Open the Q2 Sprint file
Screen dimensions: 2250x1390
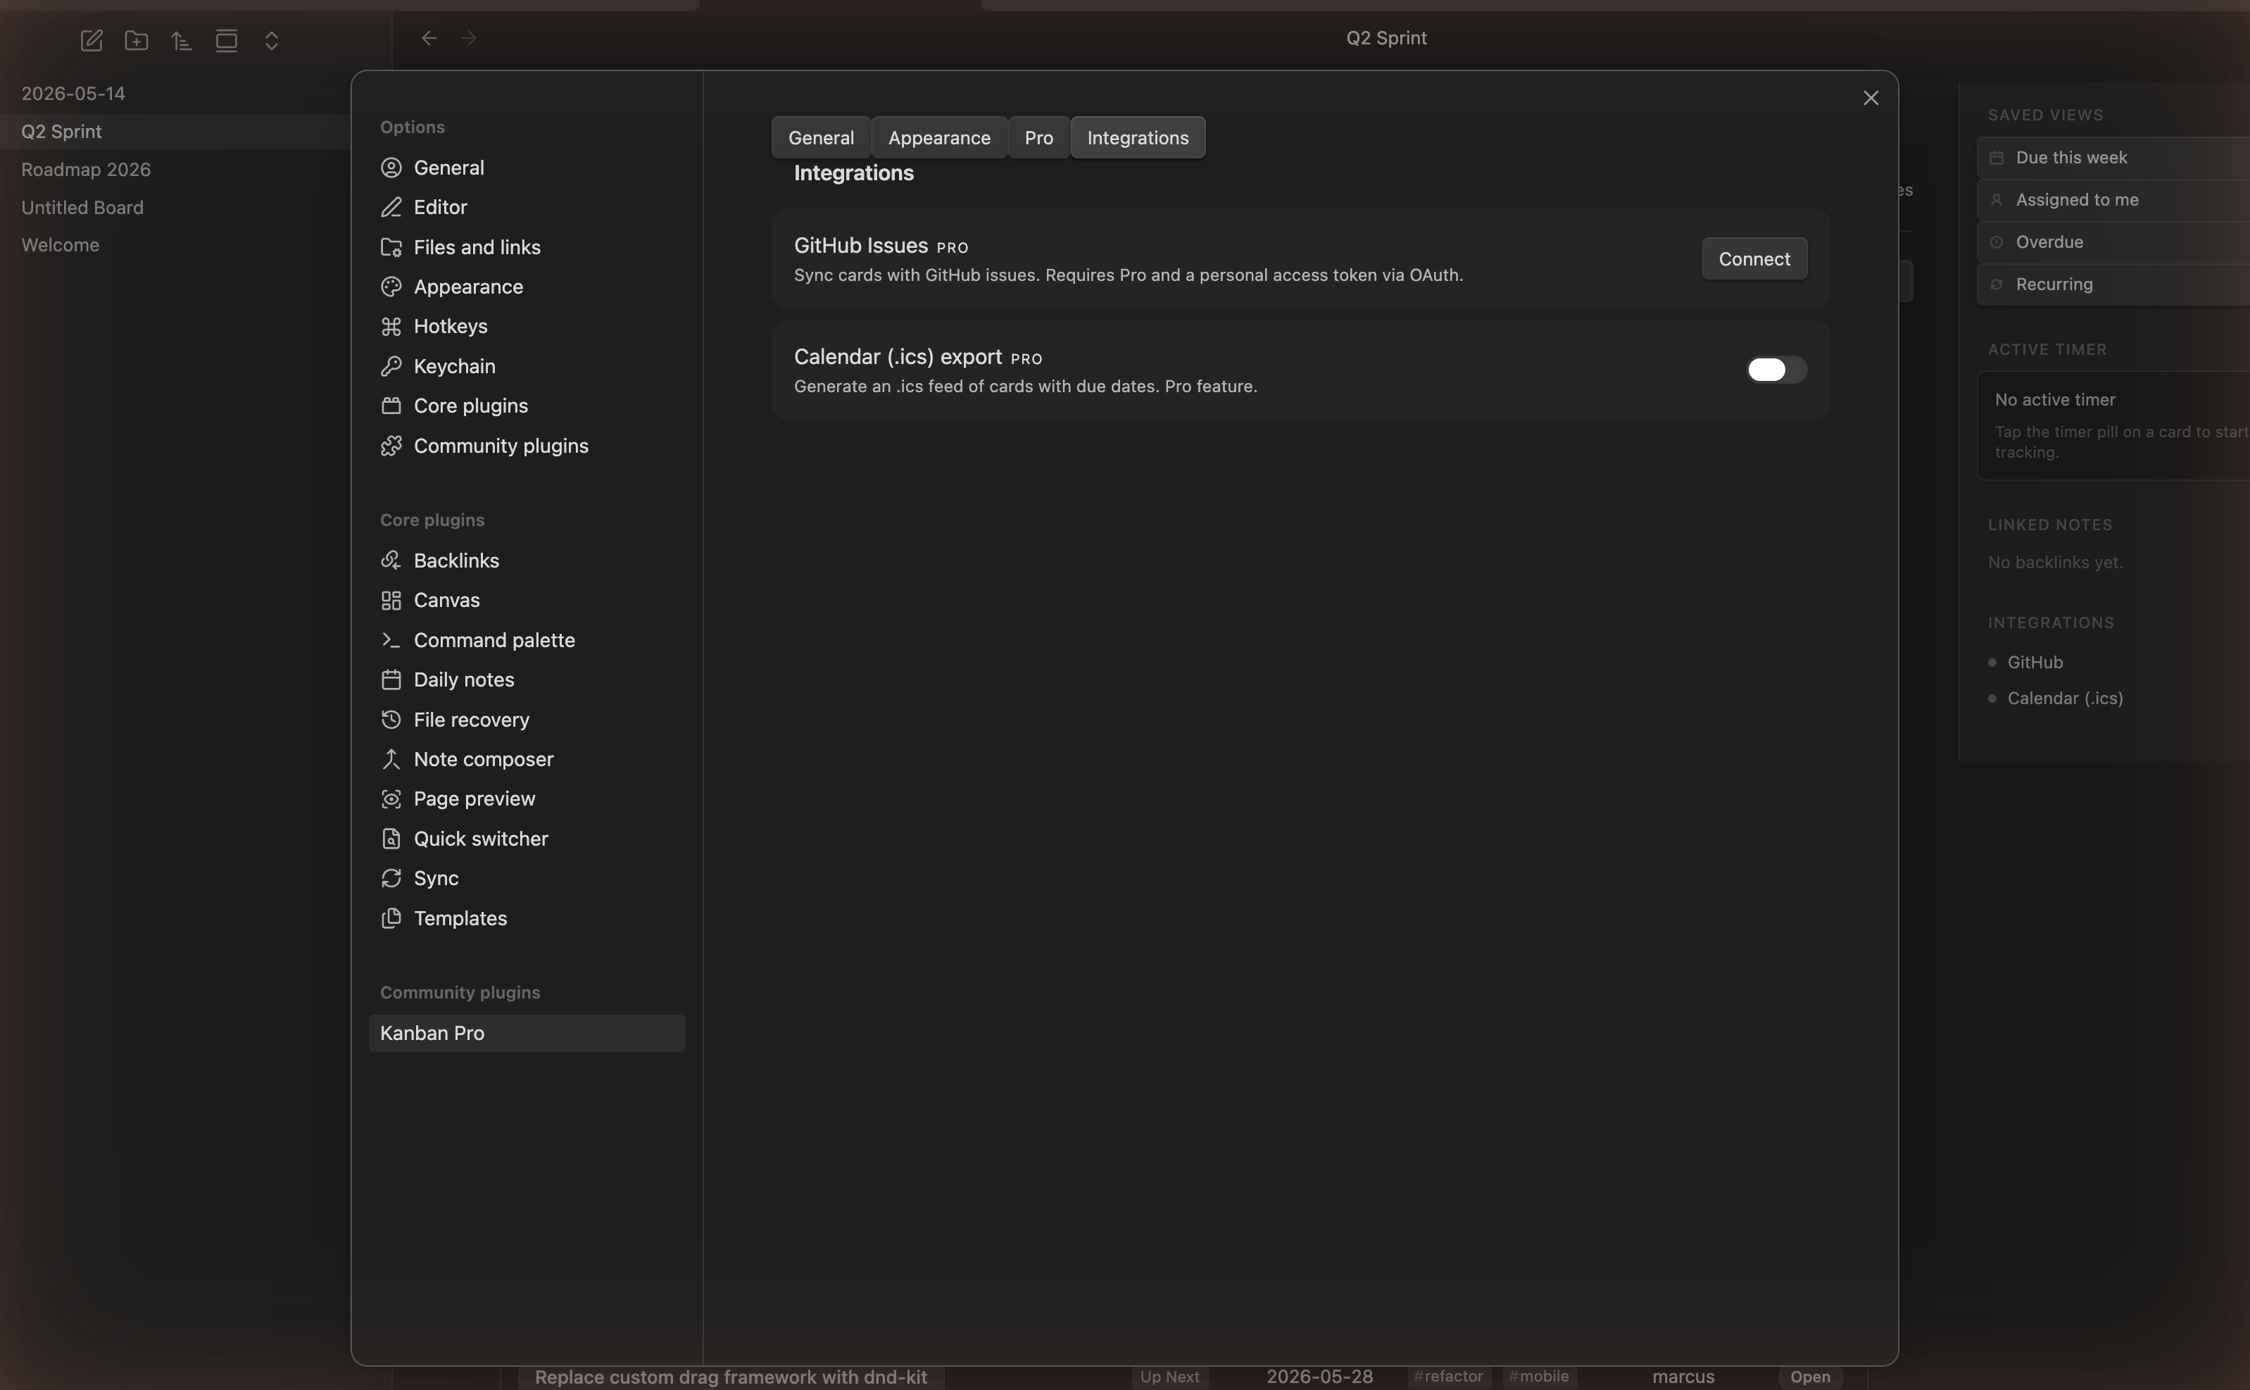coord(175,132)
